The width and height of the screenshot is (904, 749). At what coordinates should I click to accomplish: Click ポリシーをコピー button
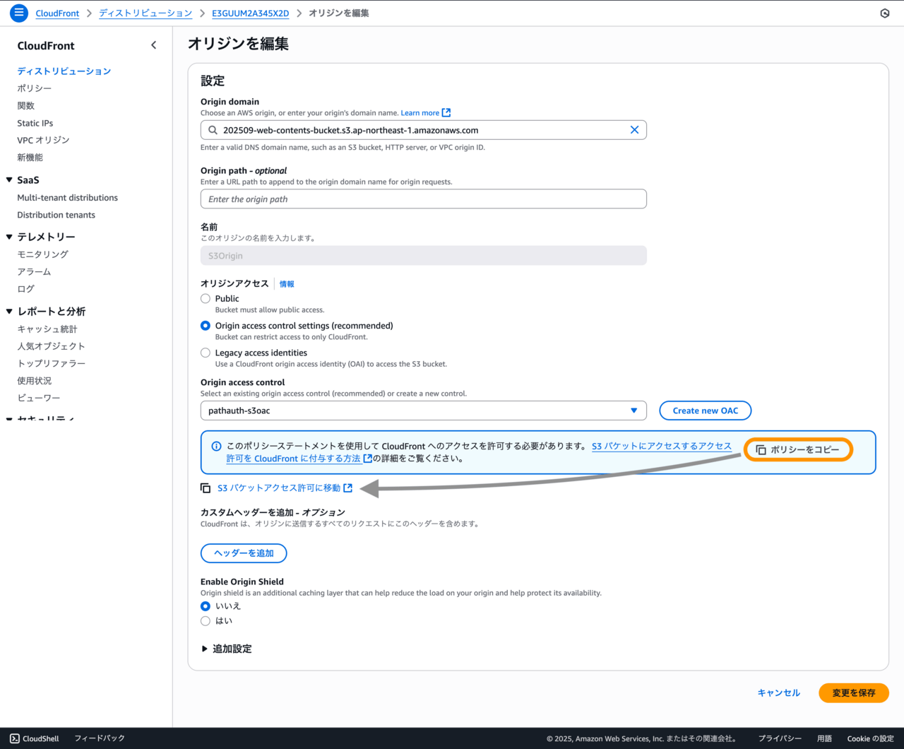click(798, 449)
